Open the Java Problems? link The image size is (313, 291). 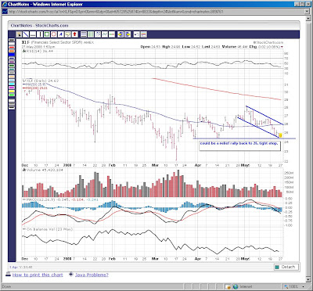(92, 275)
